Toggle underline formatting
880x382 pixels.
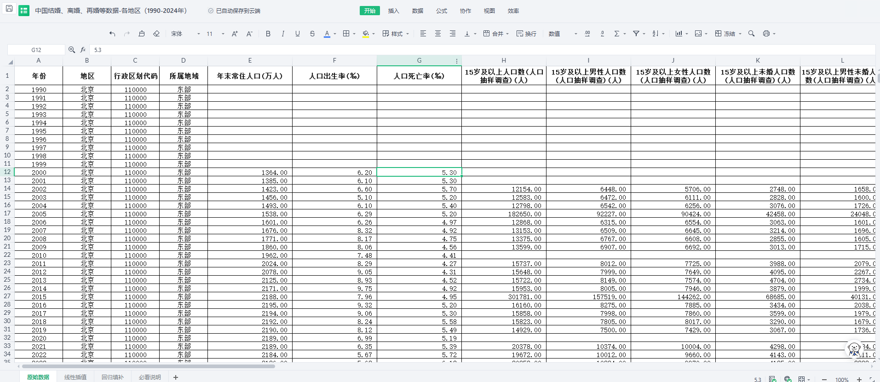[x=298, y=34]
